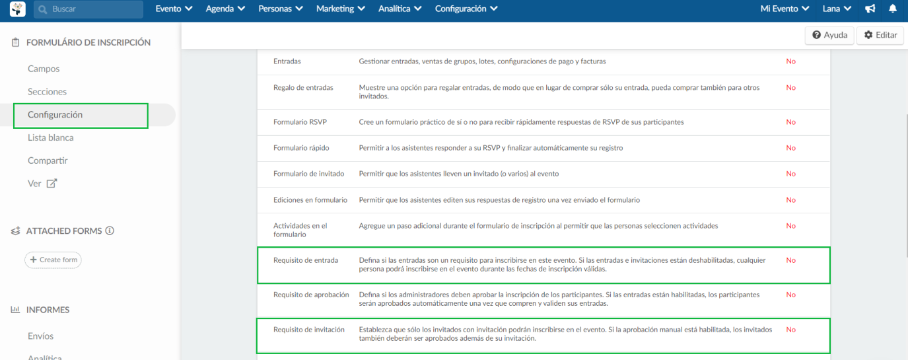Open Envíos under Informes
908x360 pixels.
(40, 336)
